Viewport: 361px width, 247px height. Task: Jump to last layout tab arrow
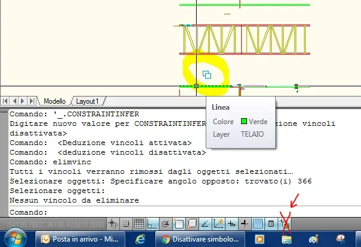[x=32, y=101]
